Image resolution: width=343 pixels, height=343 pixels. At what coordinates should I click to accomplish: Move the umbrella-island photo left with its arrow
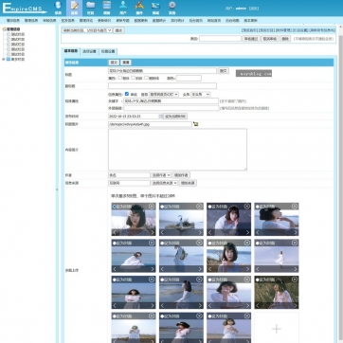pos(162,232)
